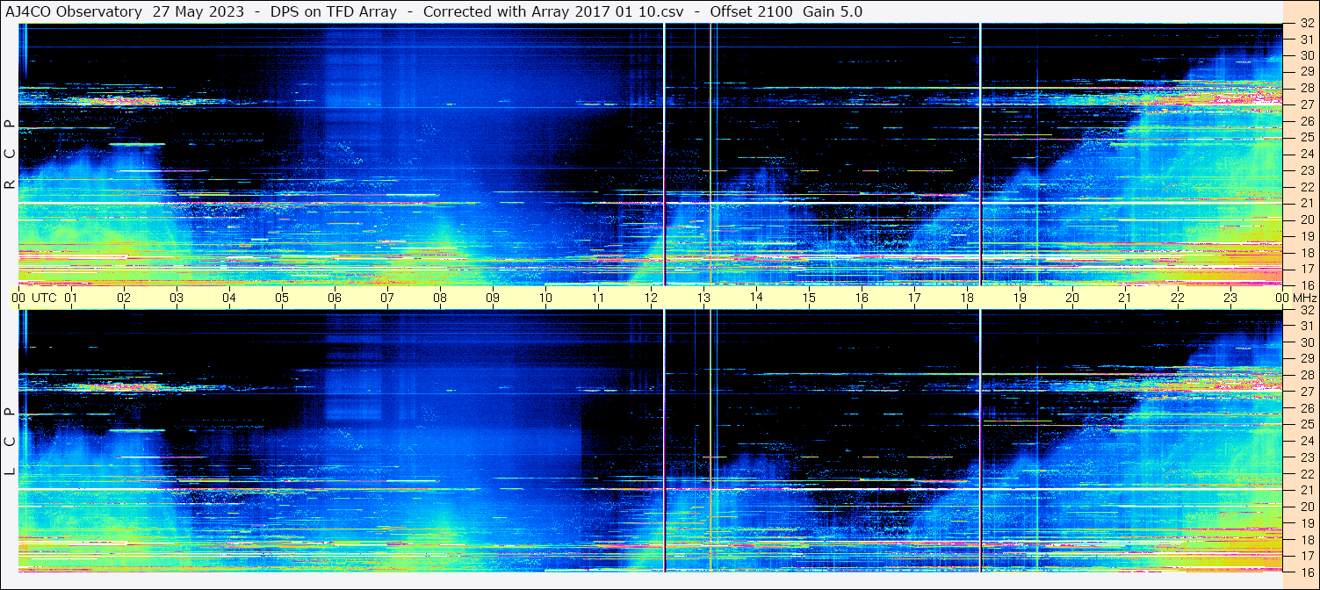1320x590 pixels.
Task: Click hour label '08' on time axis
Action: click(440, 298)
